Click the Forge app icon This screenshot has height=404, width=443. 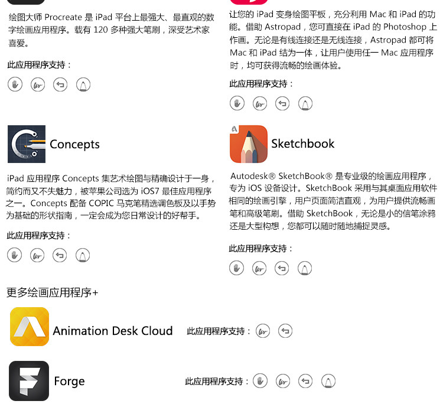pos(29,381)
